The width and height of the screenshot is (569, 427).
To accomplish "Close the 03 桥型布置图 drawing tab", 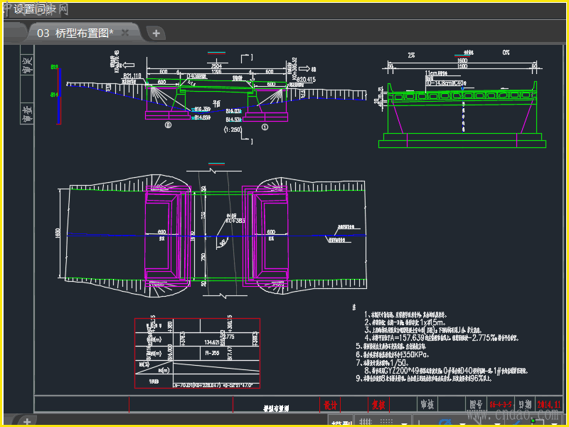I will [125, 33].
